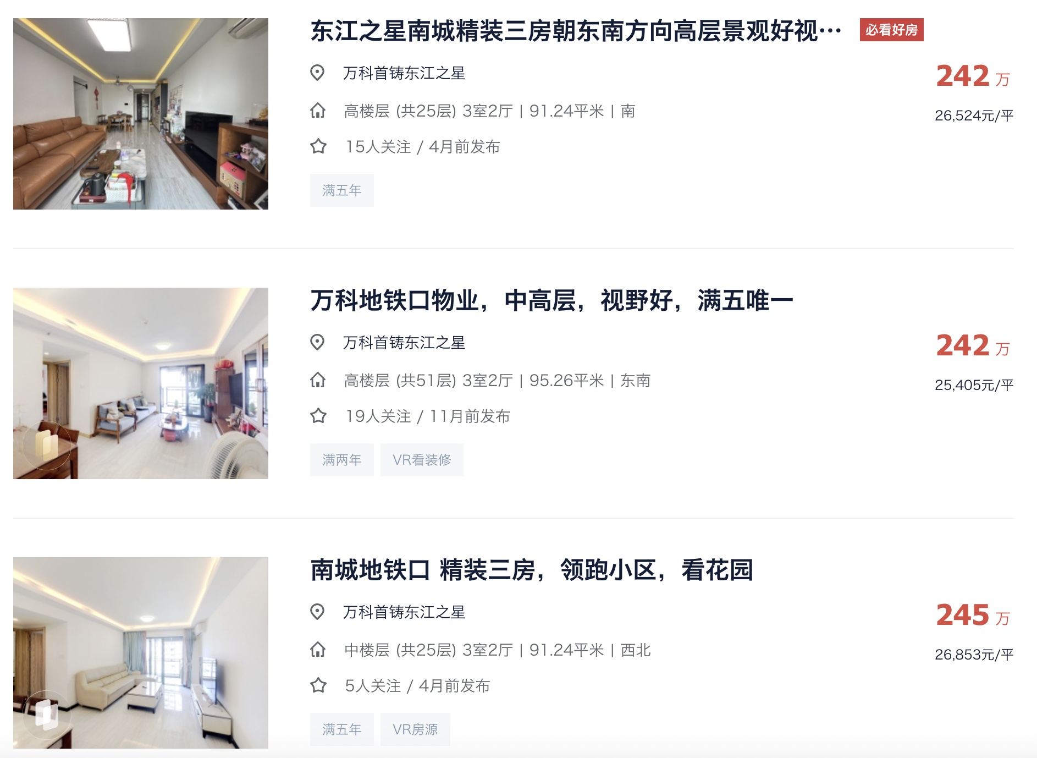Viewport: 1037px width, 758px height.
Task: Open listing titled 东江之星南城精装三房
Action: [576, 31]
